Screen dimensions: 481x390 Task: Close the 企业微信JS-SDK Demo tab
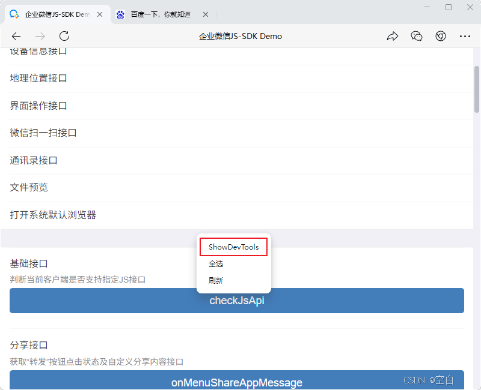[x=100, y=14]
